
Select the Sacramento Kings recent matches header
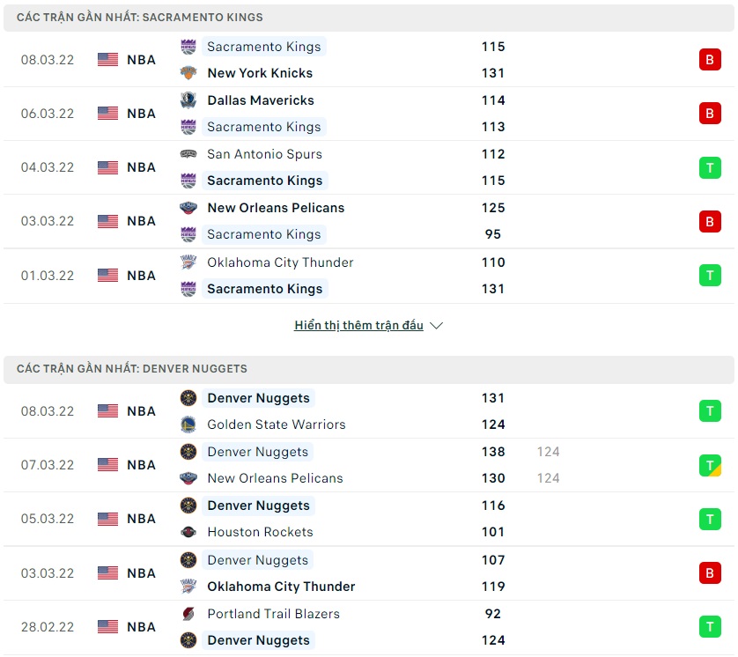click(x=140, y=18)
